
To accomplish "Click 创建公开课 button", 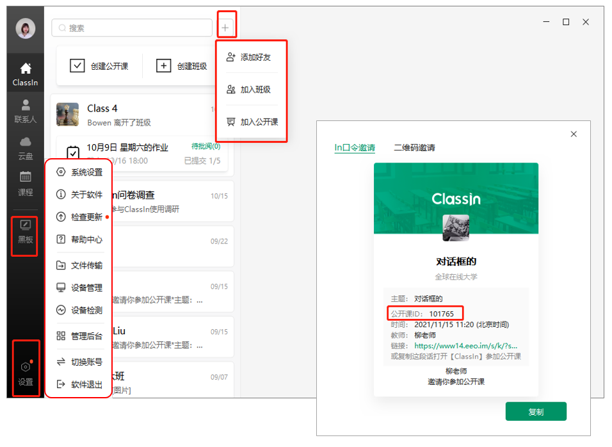I will pyautogui.click(x=99, y=66).
